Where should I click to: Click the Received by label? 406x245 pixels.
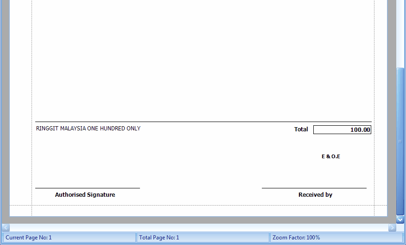(315, 195)
